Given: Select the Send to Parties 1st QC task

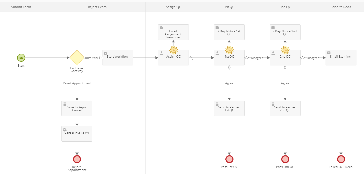Looking at the screenshot, I should tap(229, 108).
